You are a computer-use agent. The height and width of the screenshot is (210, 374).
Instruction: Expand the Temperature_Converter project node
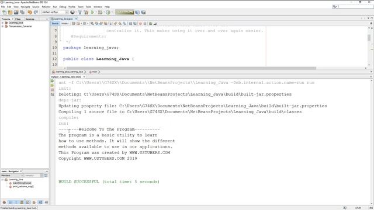[2, 26]
